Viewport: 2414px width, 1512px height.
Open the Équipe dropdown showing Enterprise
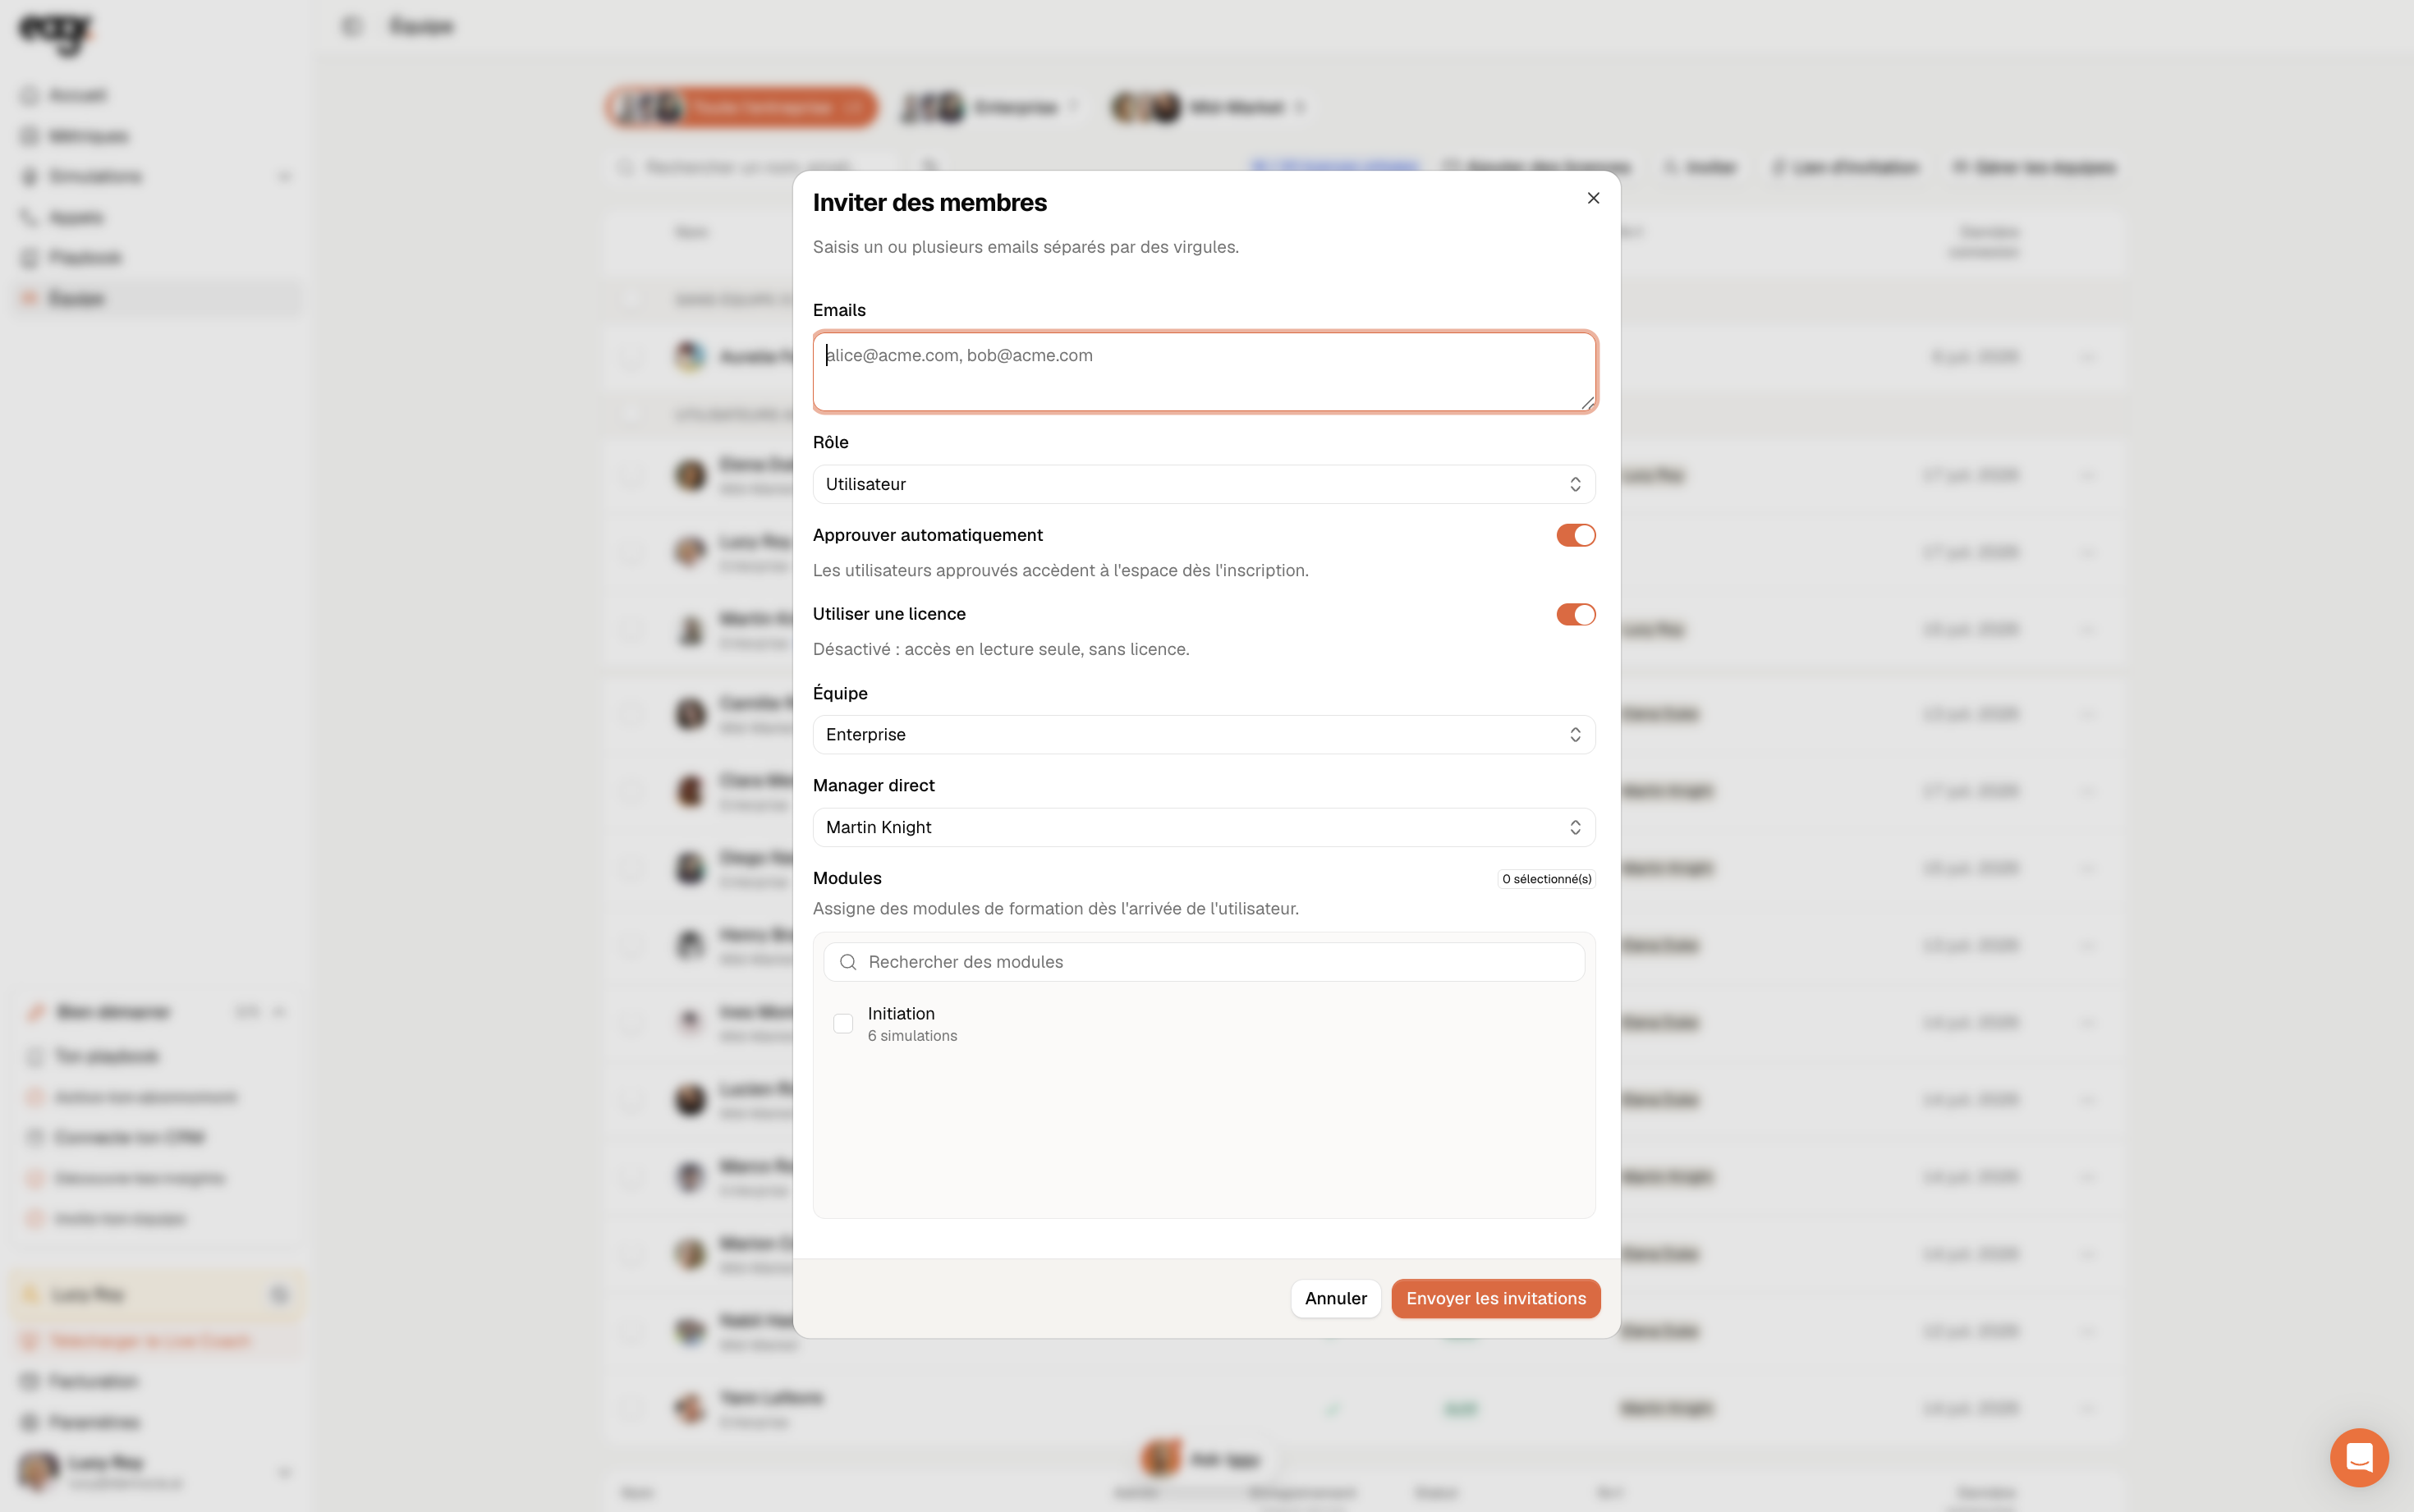pos(1204,735)
